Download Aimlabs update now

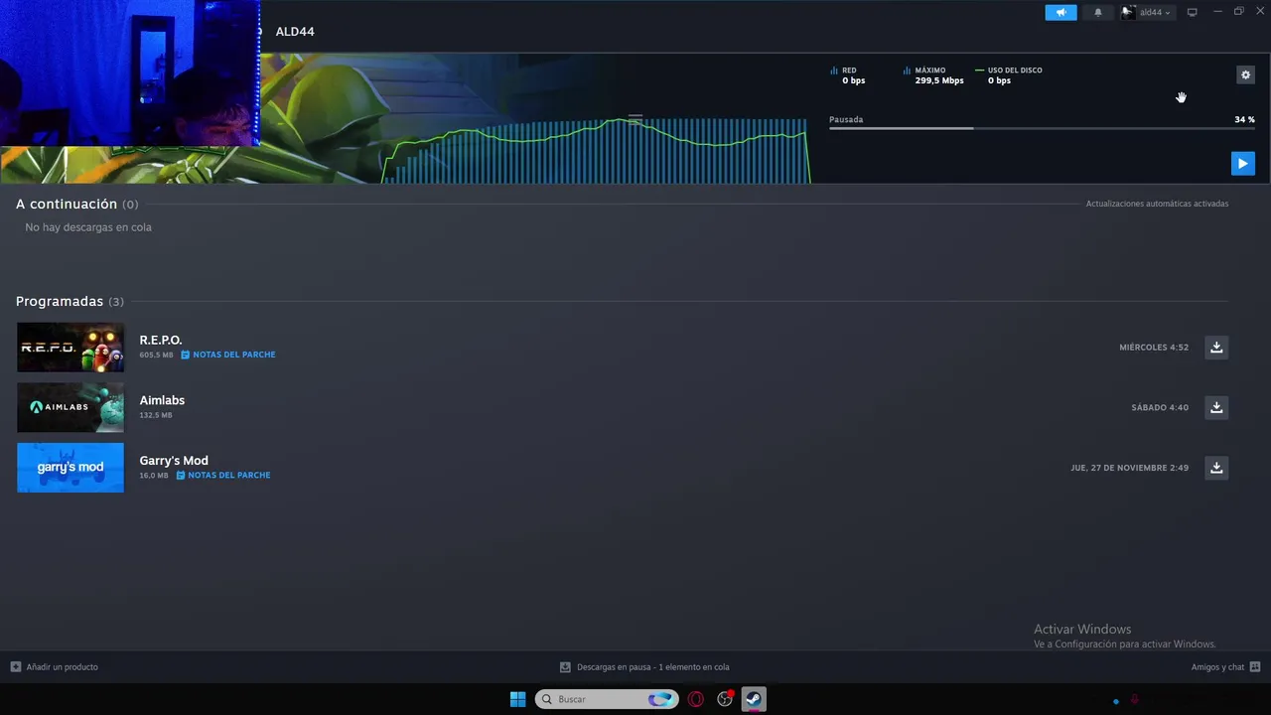[x=1216, y=407]
